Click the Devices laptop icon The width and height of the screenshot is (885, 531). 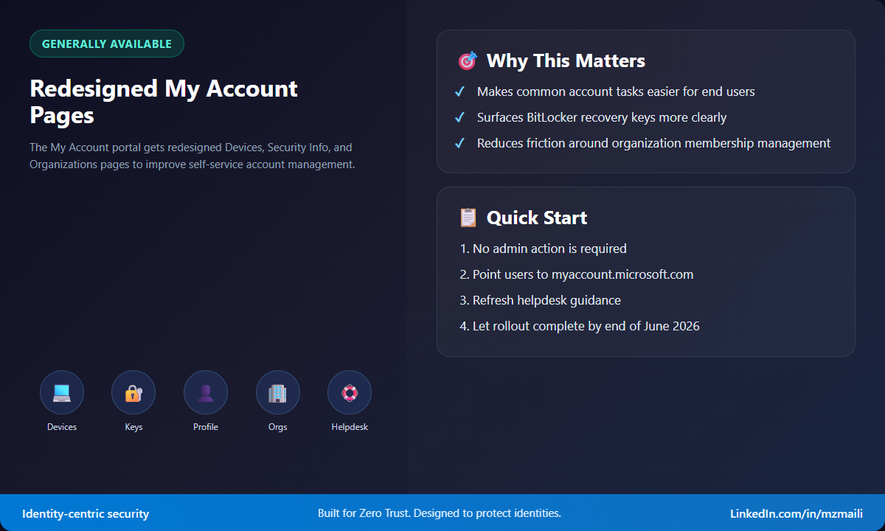point(62,392)
